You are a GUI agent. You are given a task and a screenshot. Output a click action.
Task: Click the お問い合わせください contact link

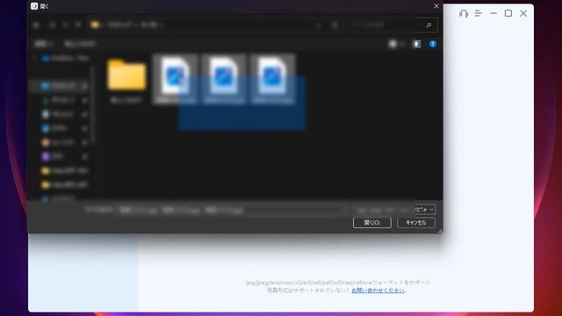tap(378, 291)
